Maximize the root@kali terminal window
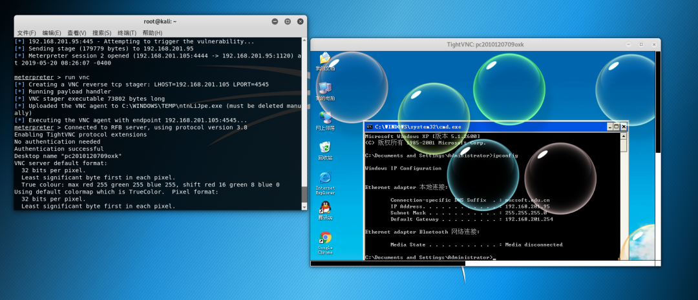The height and width of the screenshot is (300, 698). (x=288, y=21)
